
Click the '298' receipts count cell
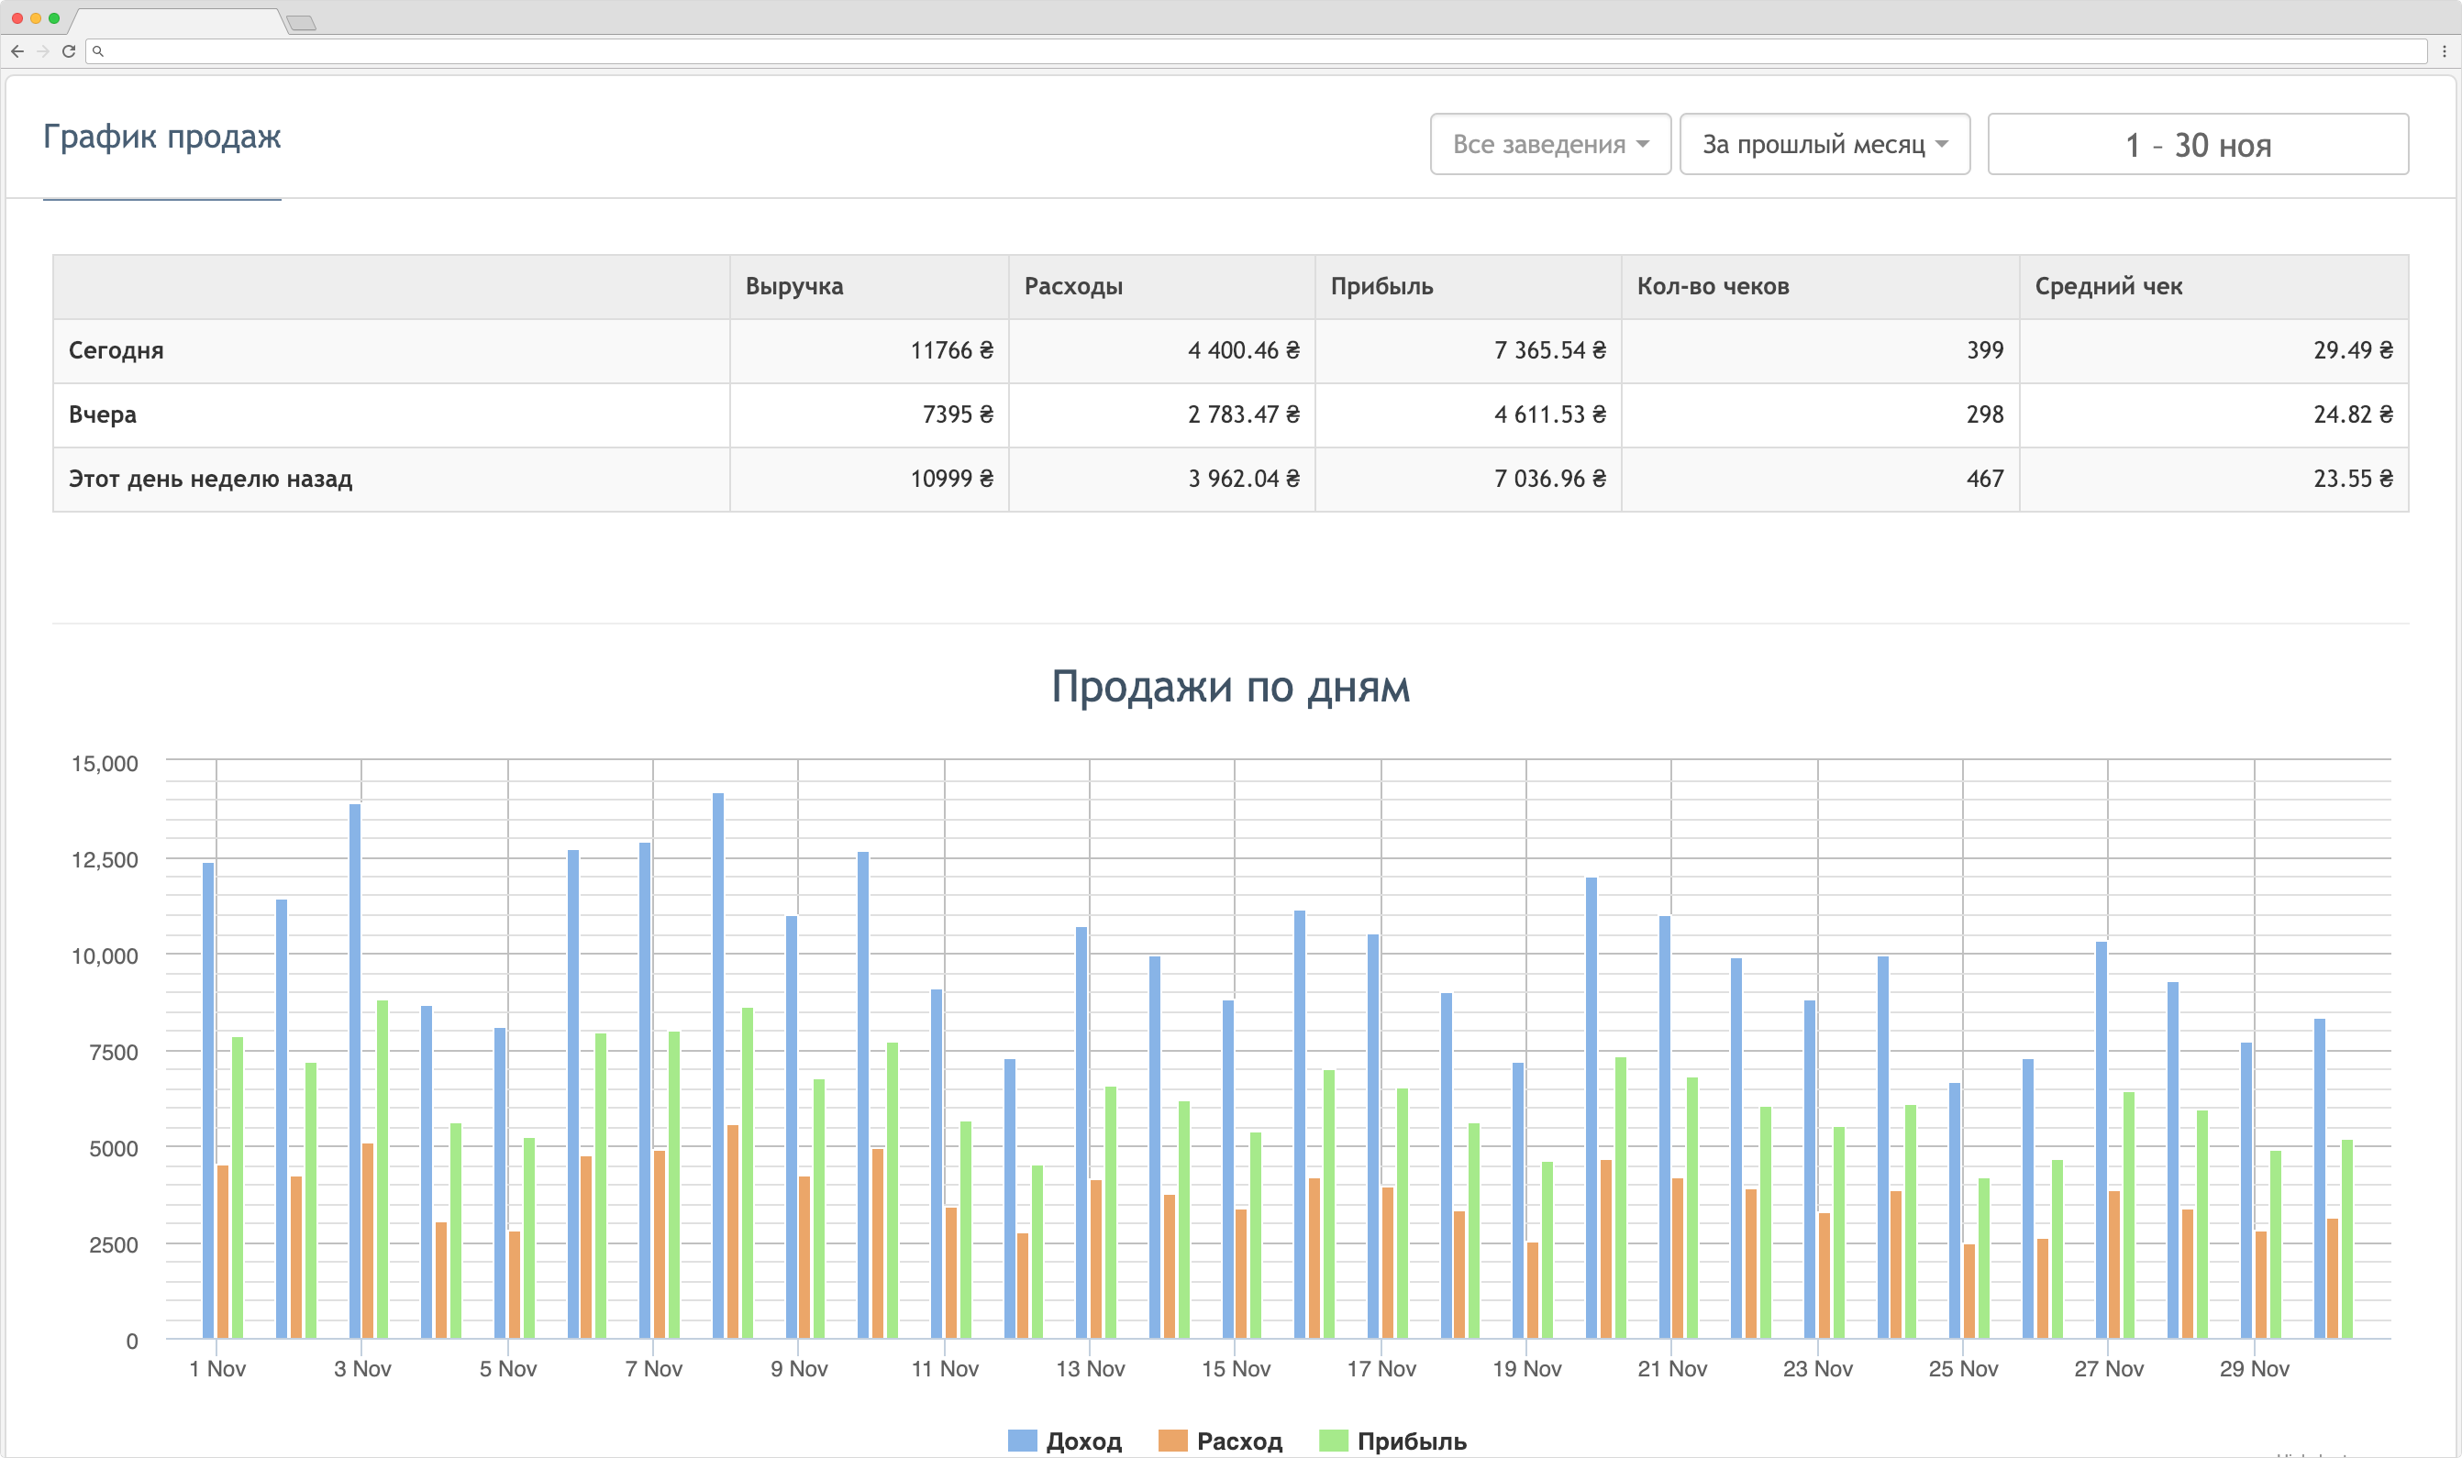coord(1820,414)
